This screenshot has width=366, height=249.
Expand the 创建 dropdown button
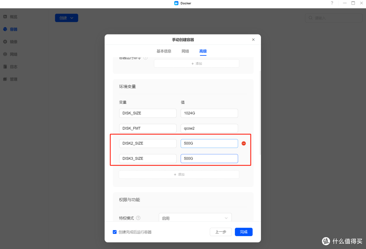[x=66, y=18]
